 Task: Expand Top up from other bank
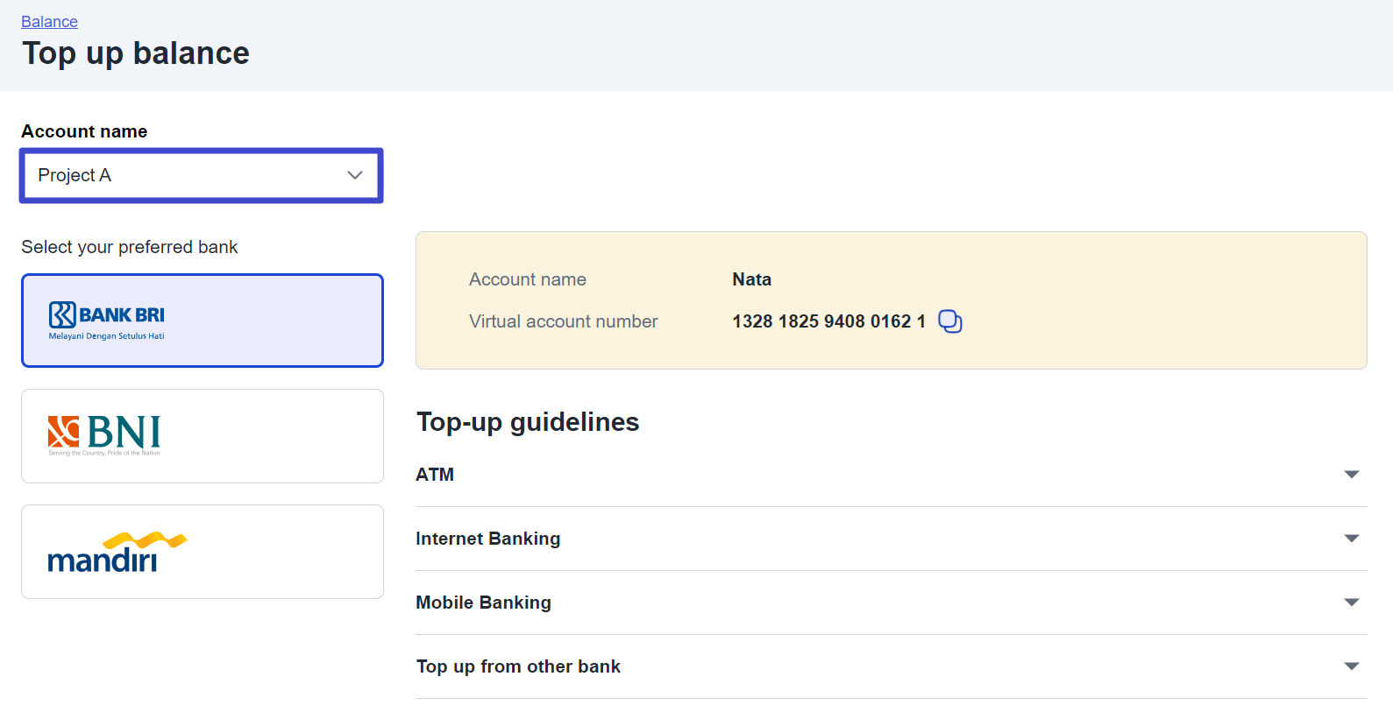[x=892, y=666]
